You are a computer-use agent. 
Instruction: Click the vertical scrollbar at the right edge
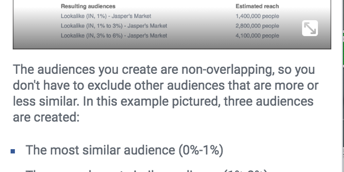click(343, 86)
